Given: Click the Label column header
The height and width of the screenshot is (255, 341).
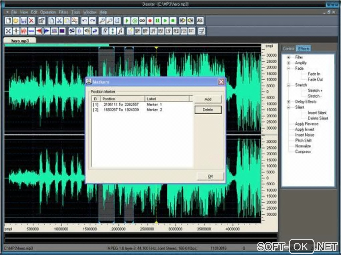Looking at the screenshot, I should [x=167, y=99].
